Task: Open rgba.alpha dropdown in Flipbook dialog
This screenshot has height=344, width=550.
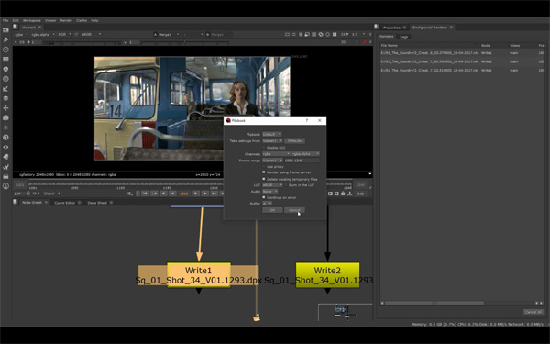Action: tap(306, 154)
